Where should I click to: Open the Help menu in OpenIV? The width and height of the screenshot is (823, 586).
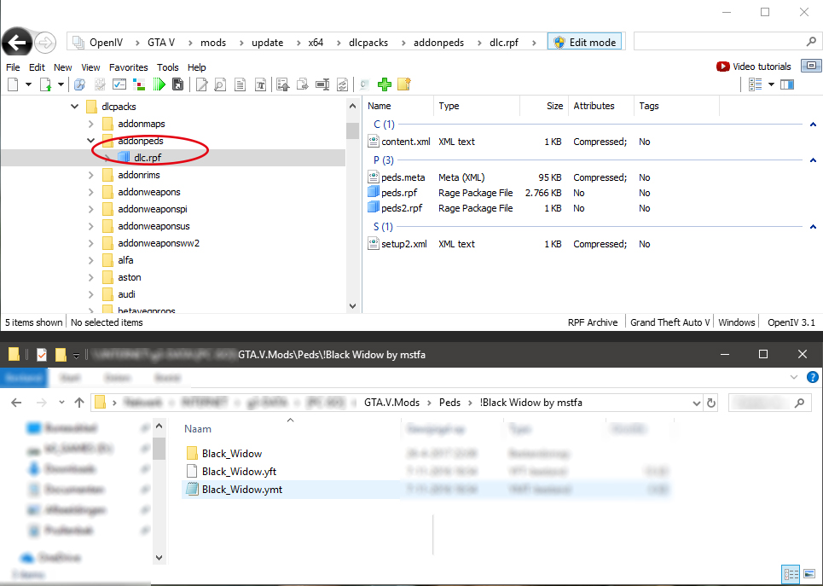[197, 67]
